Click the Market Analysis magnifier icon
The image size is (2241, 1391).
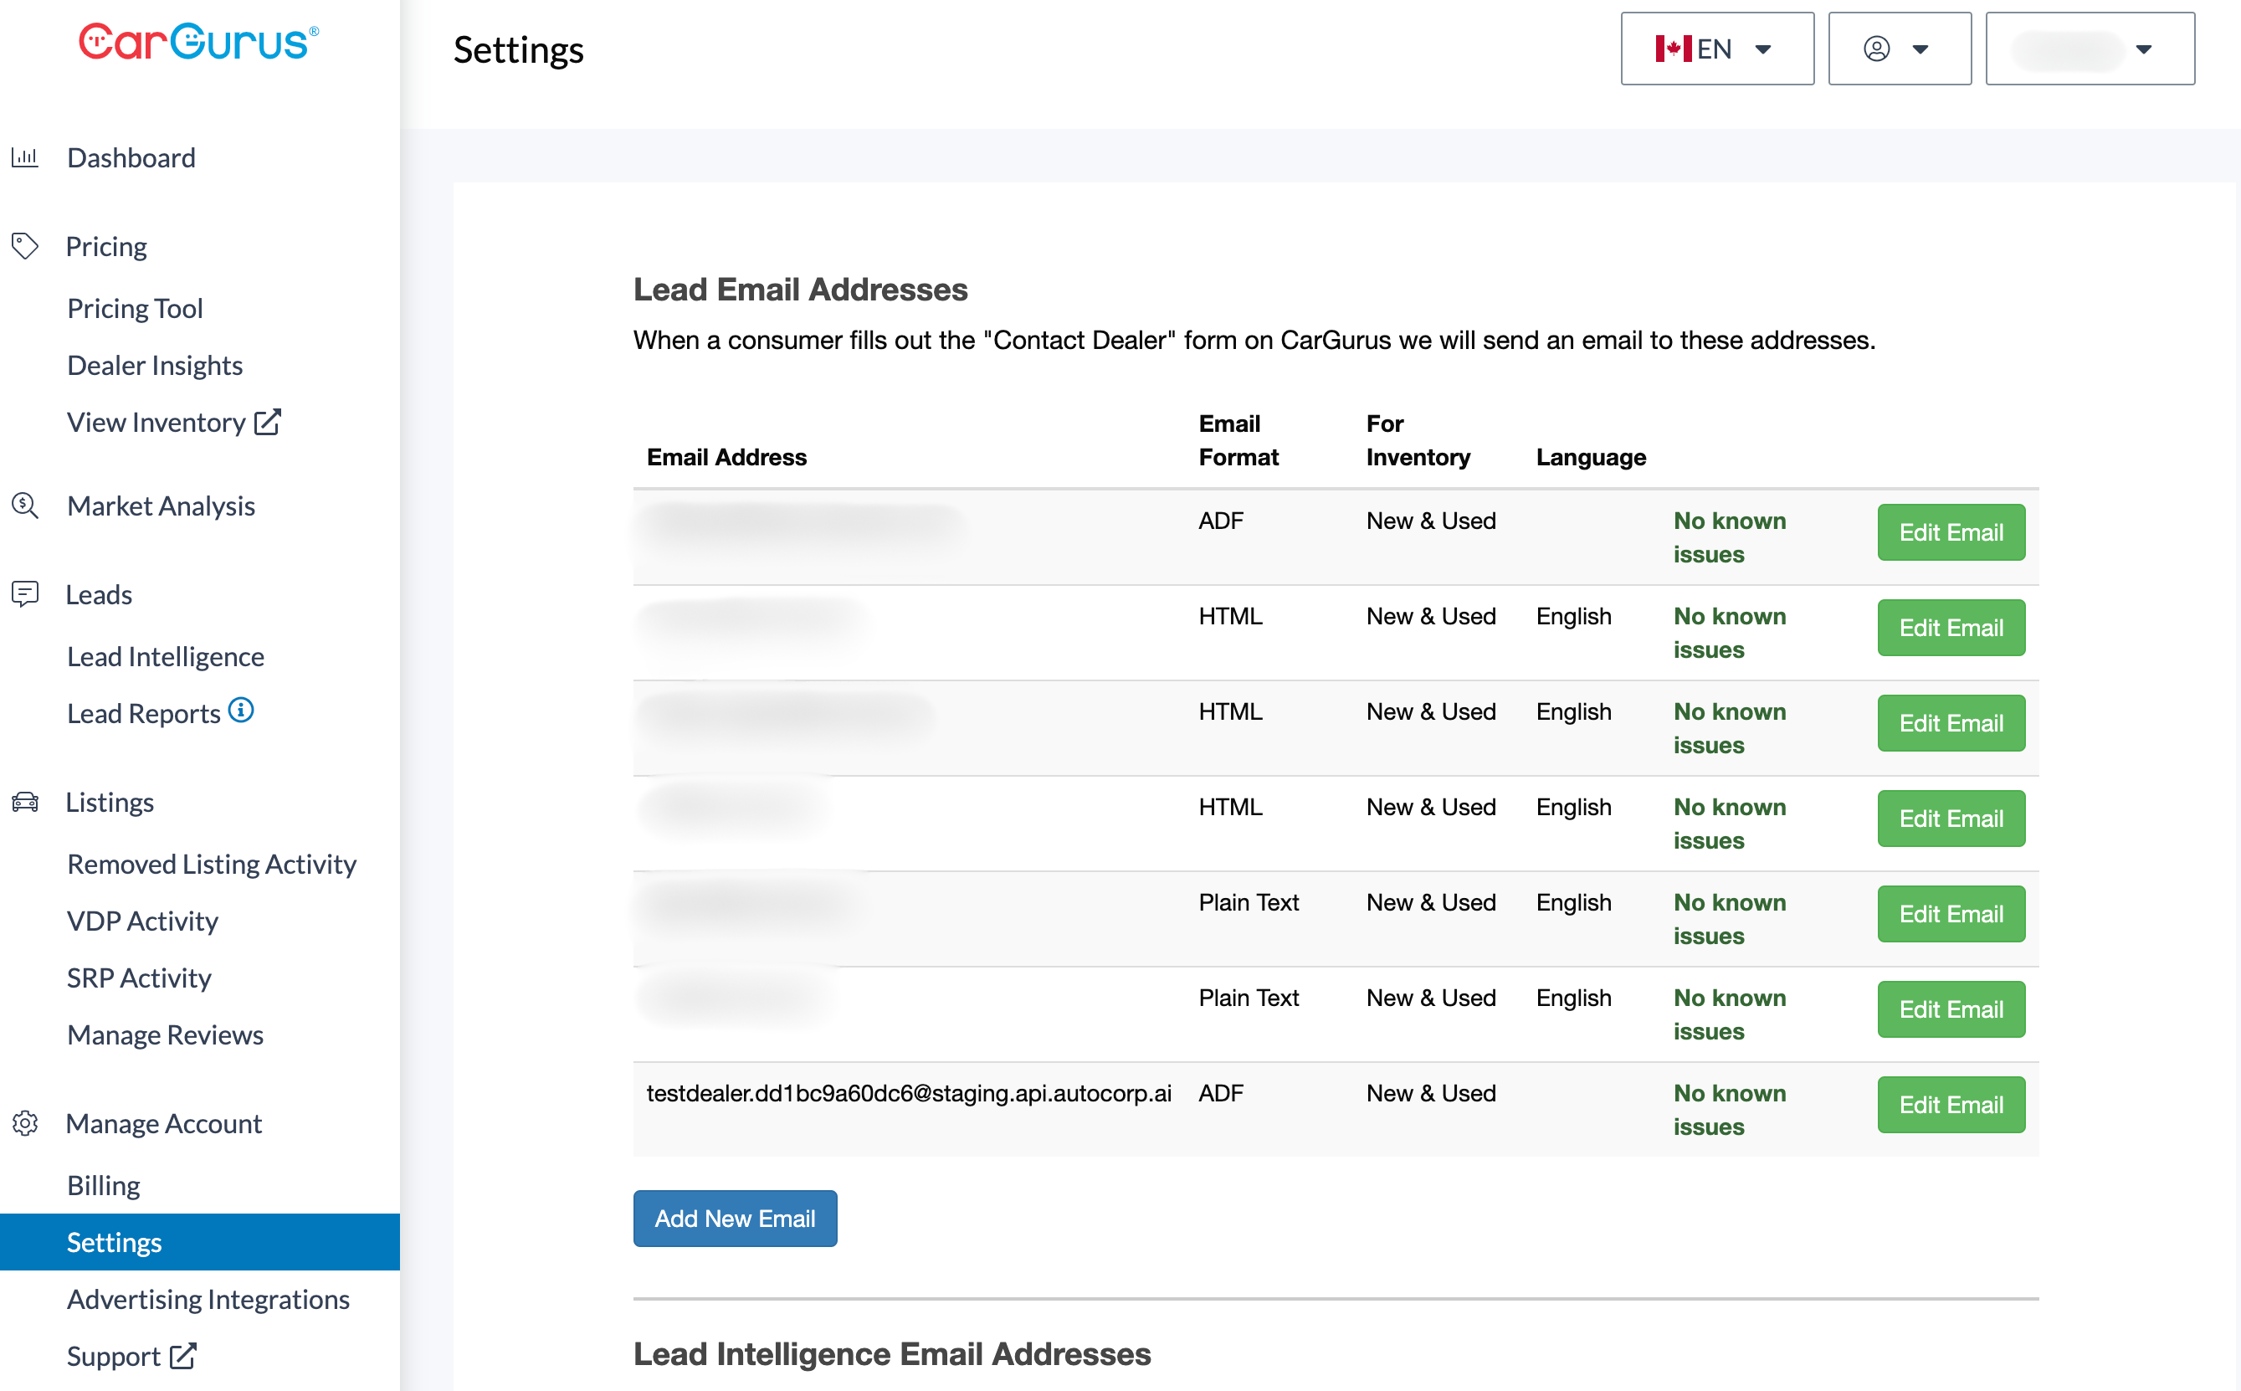pos(25,505)
